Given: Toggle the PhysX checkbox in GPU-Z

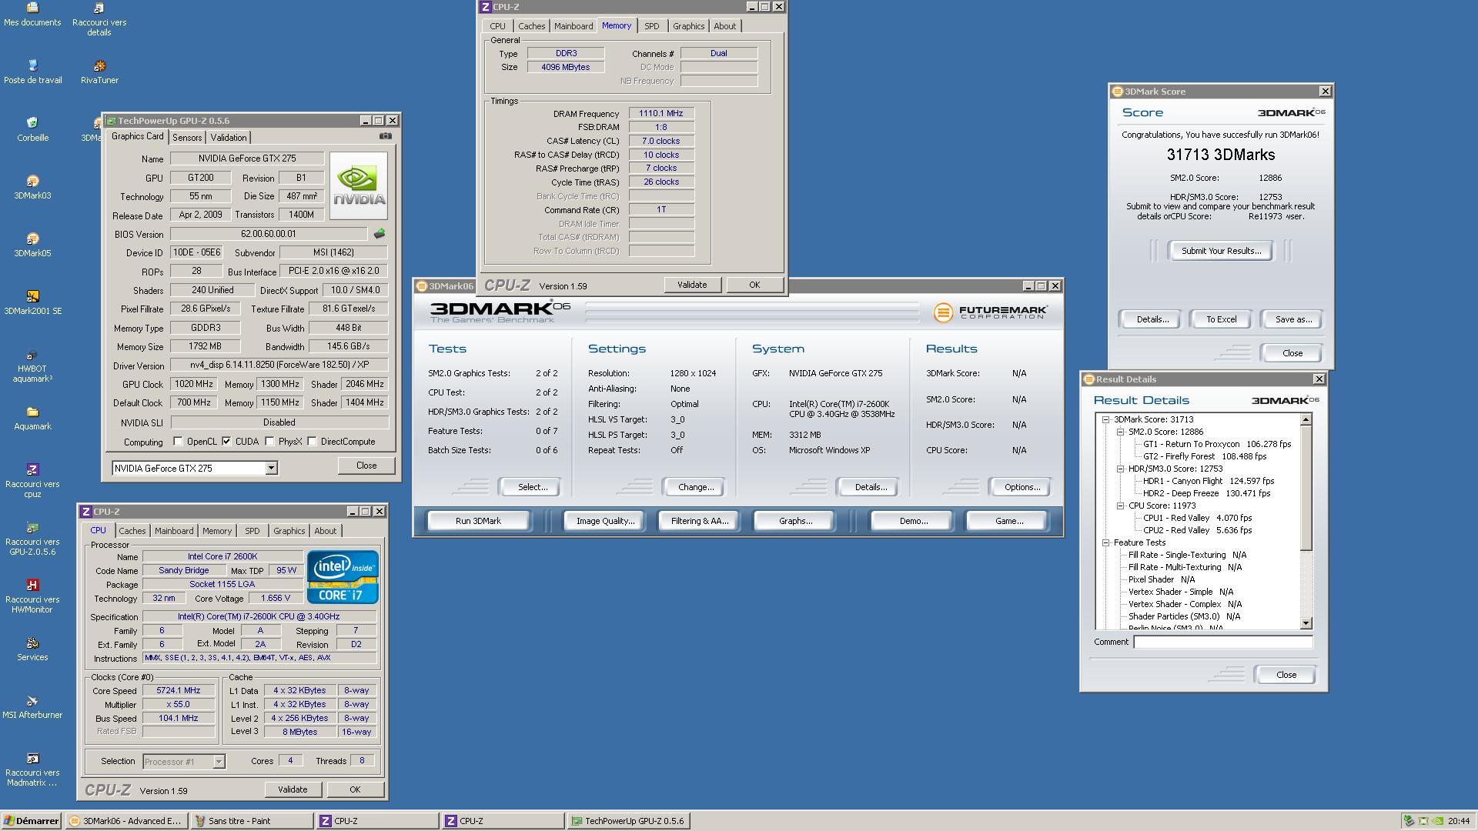Looking at the screenshot, I should [269, 442].
